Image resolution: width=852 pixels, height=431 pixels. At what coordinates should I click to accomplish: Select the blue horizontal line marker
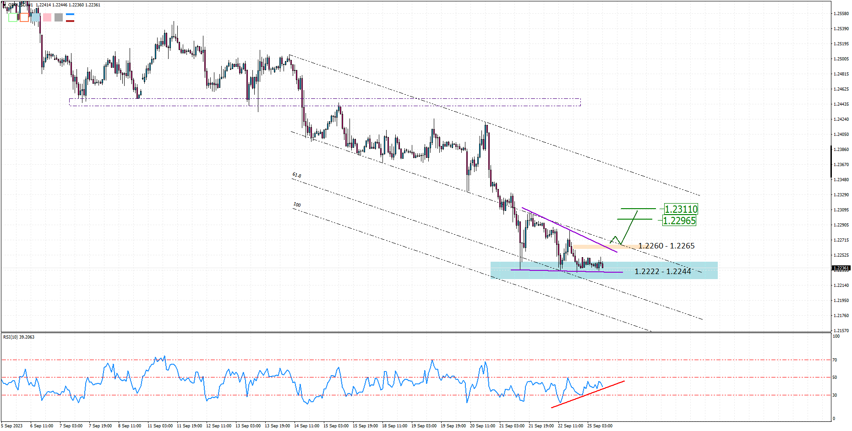point(70,14)
